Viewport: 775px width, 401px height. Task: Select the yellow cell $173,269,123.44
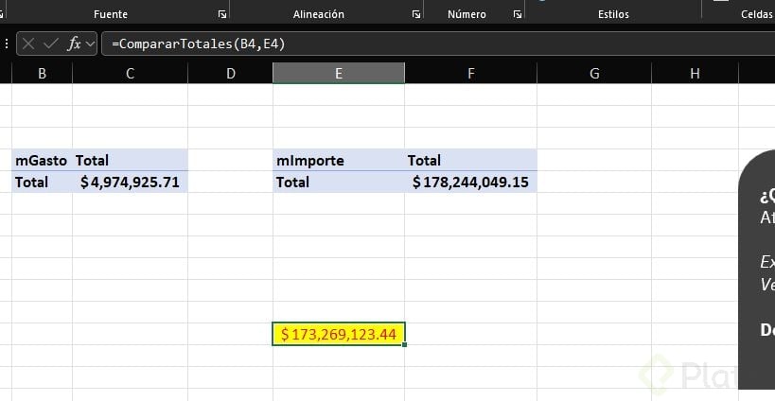(339, 335)
